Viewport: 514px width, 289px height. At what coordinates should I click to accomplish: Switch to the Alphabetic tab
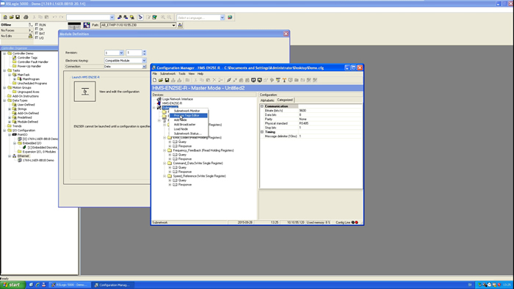[x=267, y=100]
